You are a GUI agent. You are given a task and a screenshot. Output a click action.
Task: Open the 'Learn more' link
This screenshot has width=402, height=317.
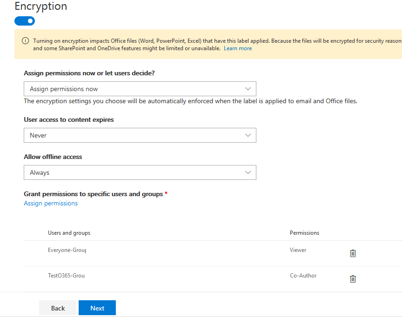(238, 48)
